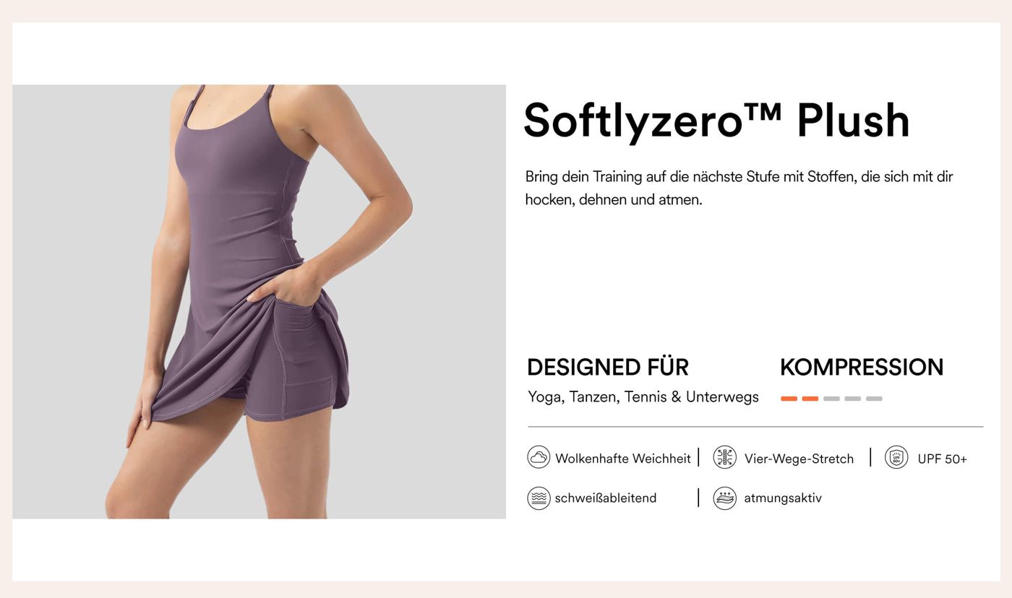Click Yoga, Tanzen, Tennis & Unterwegs text
Screen dimensions: 1012x598
(x=643, y=397)
